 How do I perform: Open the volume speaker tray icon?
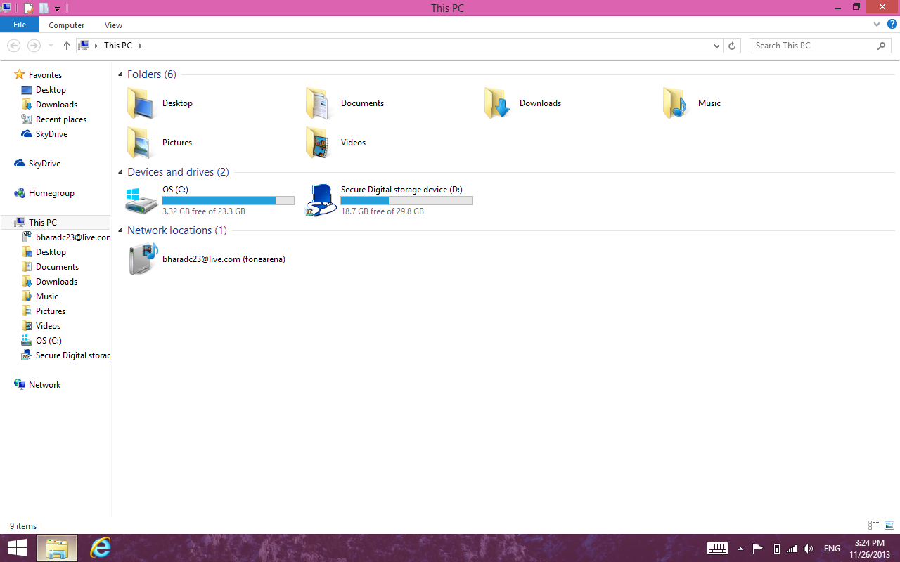809,549
